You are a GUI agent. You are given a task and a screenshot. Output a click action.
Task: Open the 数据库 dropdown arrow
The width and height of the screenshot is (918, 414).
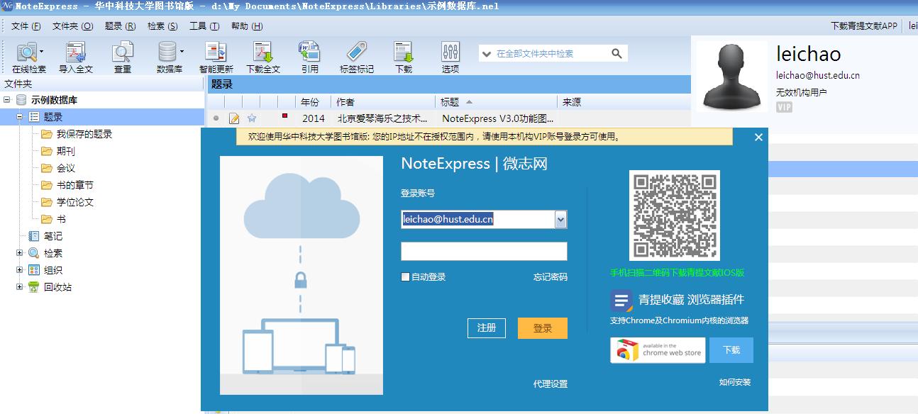[x=182, y=52]
